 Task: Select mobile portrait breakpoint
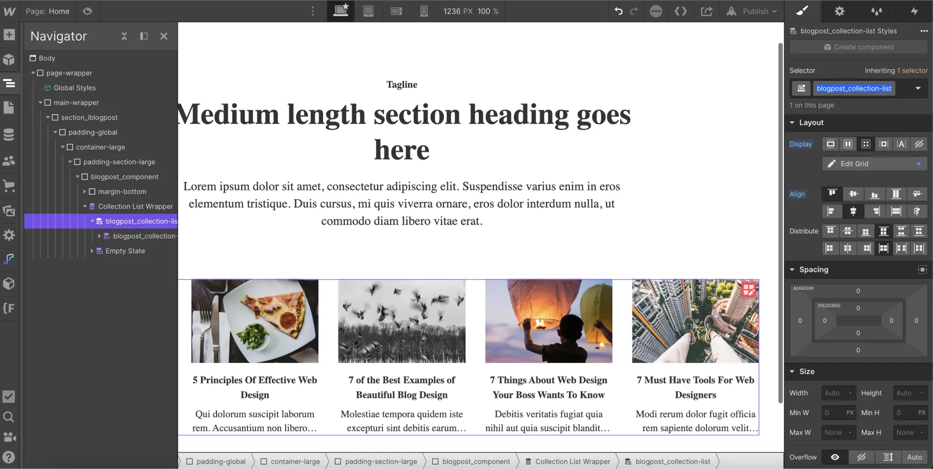click(x=424, y=11)
